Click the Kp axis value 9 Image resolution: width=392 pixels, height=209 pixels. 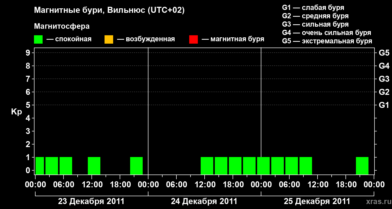tap(28, 53)
